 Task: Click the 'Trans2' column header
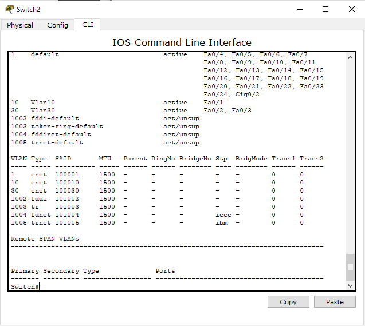(312, 159)
